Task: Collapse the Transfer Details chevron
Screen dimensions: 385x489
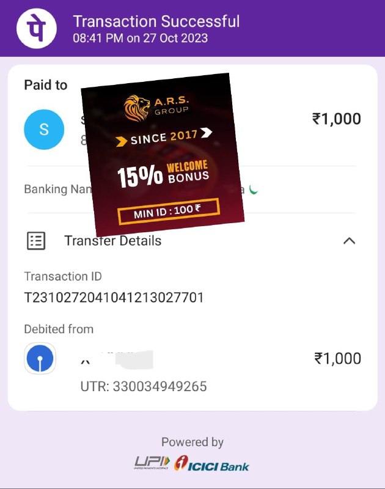Action: pyautogui.click(x=349, y=241)
